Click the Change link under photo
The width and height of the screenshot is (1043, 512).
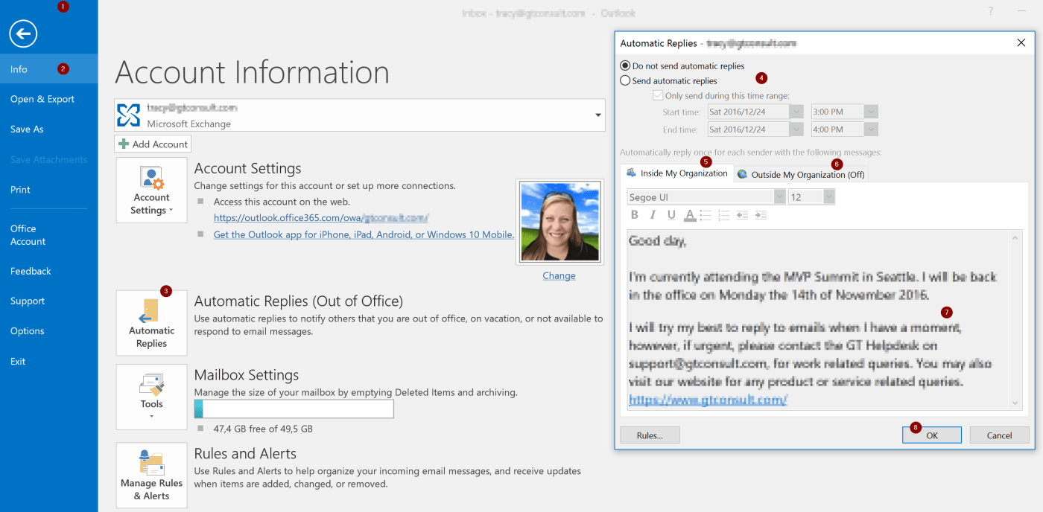click(x=559, y=275)
